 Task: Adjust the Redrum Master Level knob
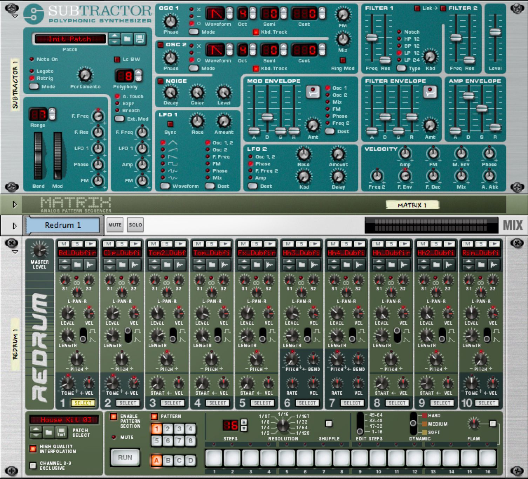click(x=39, y=250)
